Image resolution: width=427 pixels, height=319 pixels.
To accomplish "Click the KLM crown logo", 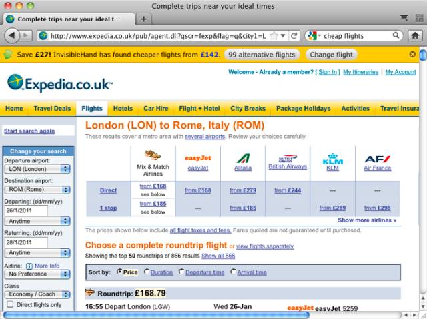I will (332, 159).
